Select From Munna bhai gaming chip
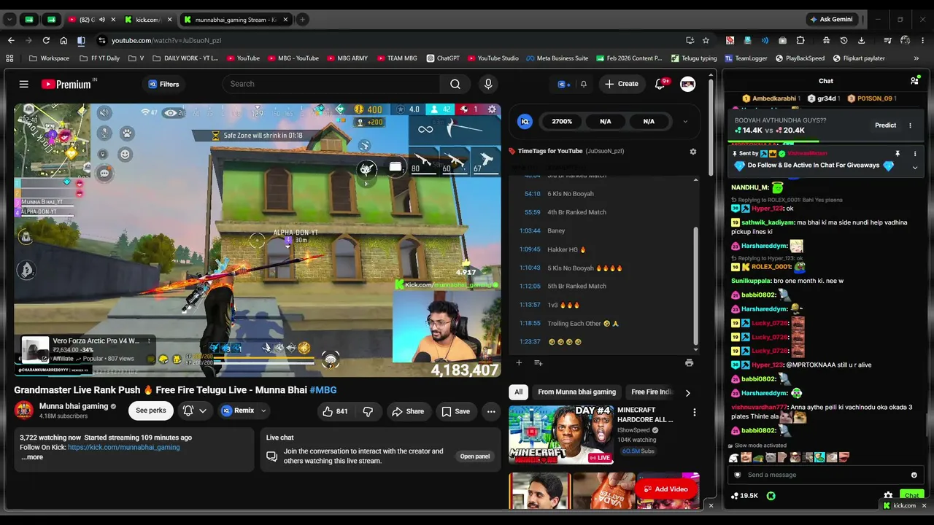This screenshot has height=525, width=934. pos(576,392)
